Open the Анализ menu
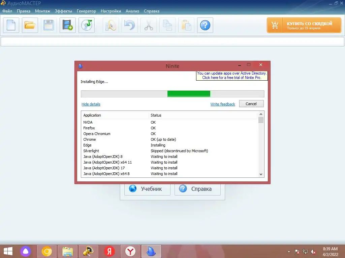The width and height of the screenshot is (345, 258). pos(132,11)
